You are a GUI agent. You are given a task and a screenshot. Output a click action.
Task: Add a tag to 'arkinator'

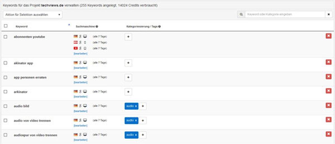pyautogui.click(x=128, y=92)
